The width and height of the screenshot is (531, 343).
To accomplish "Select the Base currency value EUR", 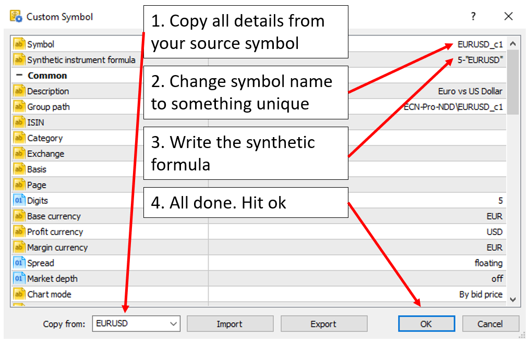I will click(x=494, y=216).
